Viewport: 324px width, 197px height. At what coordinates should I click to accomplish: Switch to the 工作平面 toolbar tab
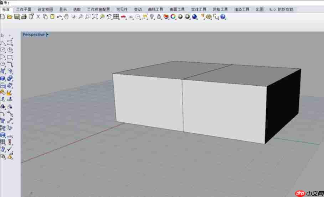(x=24, y=10)
